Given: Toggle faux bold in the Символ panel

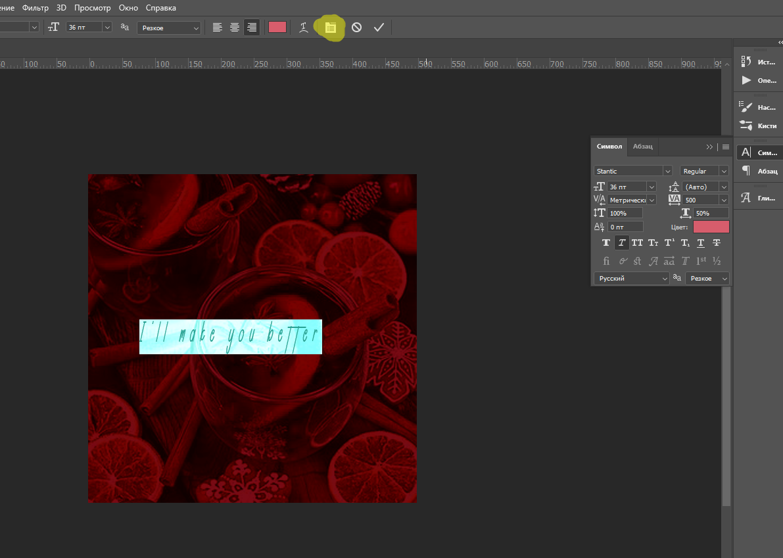Looking at the screenshot, I should click(x=606, y=243).
